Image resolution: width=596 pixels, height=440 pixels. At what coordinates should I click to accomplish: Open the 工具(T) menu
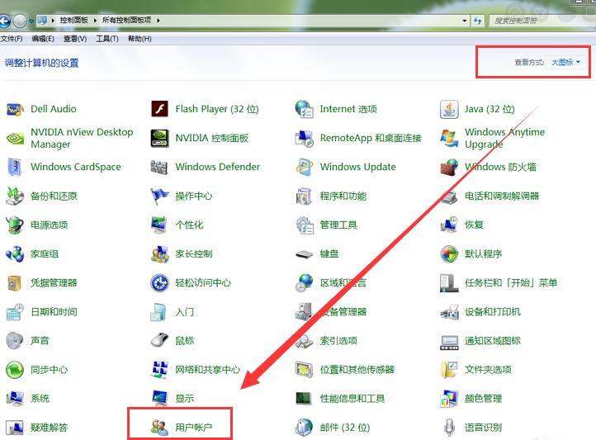(107, 39)
